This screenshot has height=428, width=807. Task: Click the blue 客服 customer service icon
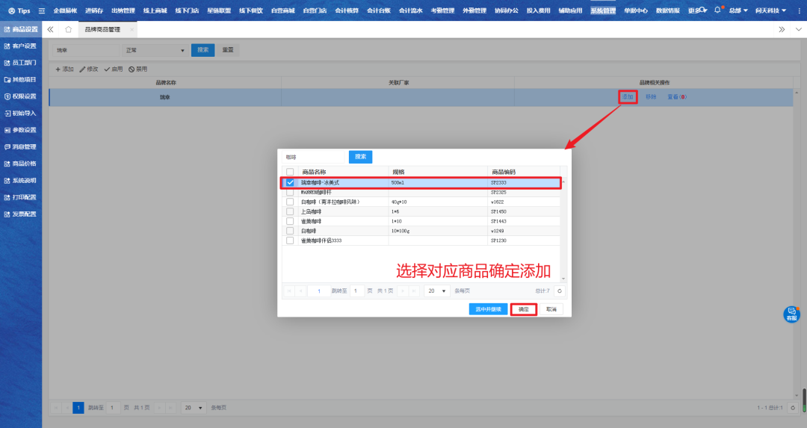pyautogui.click(x=791, y=314)
